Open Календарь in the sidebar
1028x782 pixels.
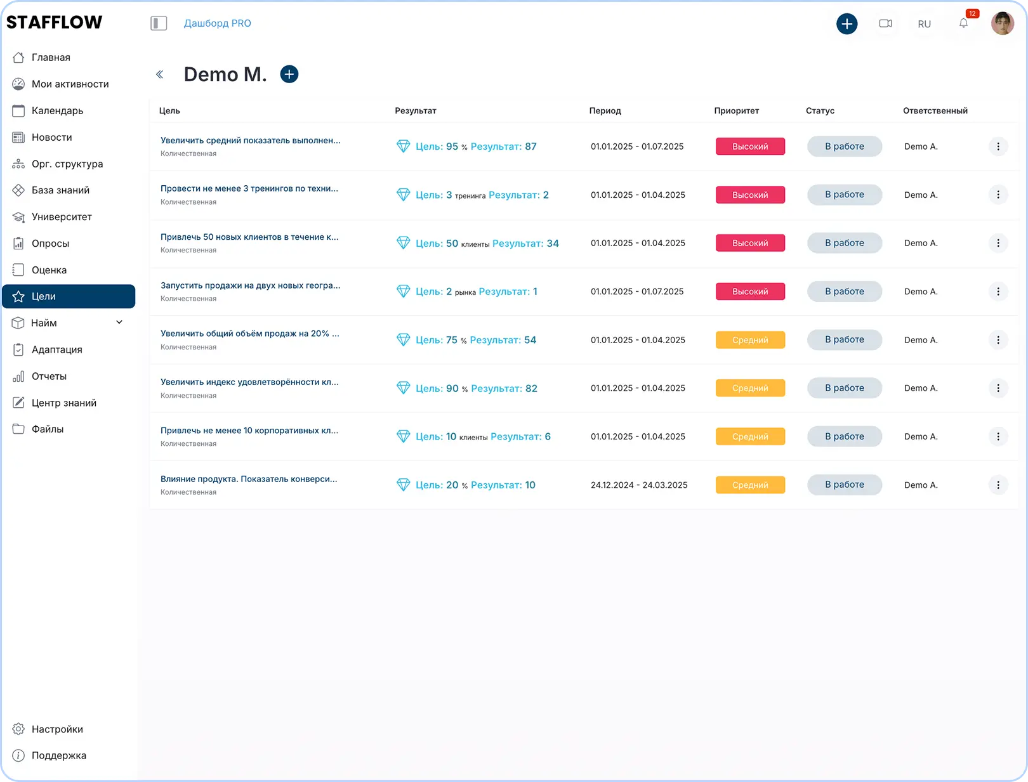point(57,110)
